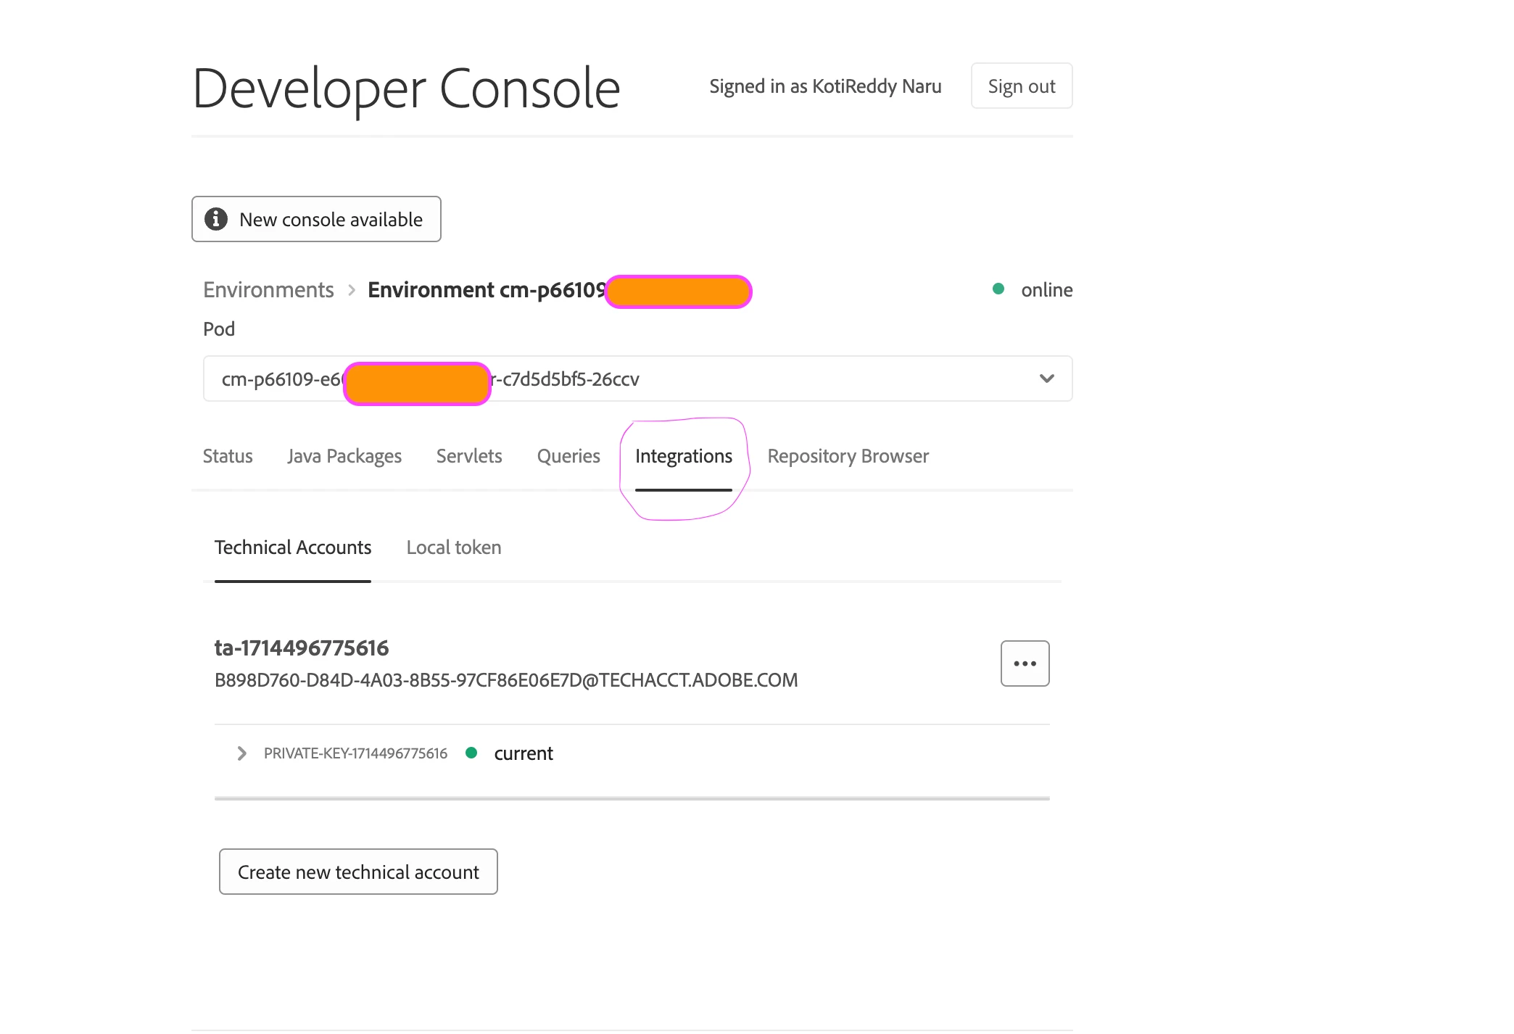Open the Java Packages tab
The height and width of the screenshot is (1034, 1514).
pos(344,456)
